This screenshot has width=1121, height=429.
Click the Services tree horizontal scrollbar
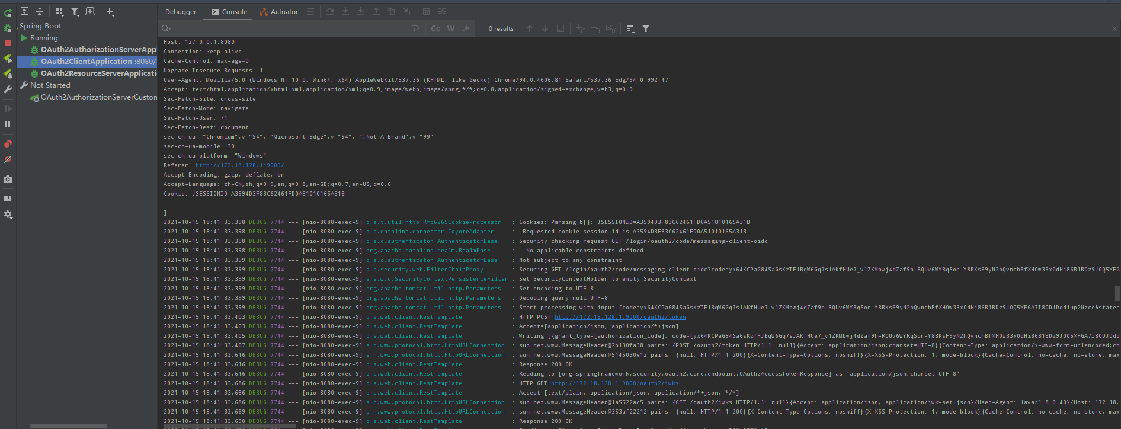(68, 425)
